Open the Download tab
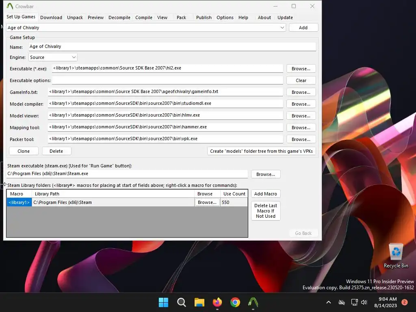 [51, 17]
